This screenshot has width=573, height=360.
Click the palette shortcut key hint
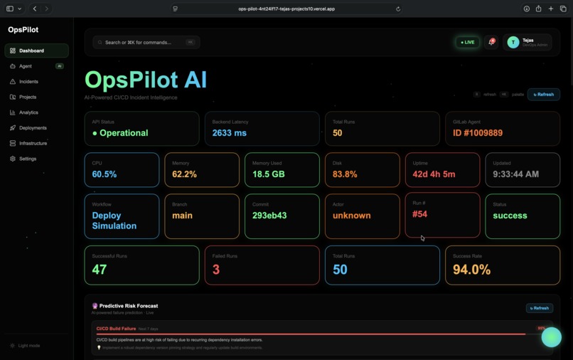[x=504, y=95]
